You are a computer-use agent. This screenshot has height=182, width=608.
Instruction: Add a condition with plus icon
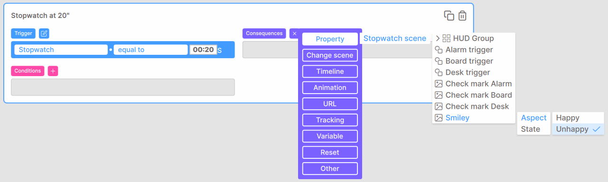click(x=53, y=71)
